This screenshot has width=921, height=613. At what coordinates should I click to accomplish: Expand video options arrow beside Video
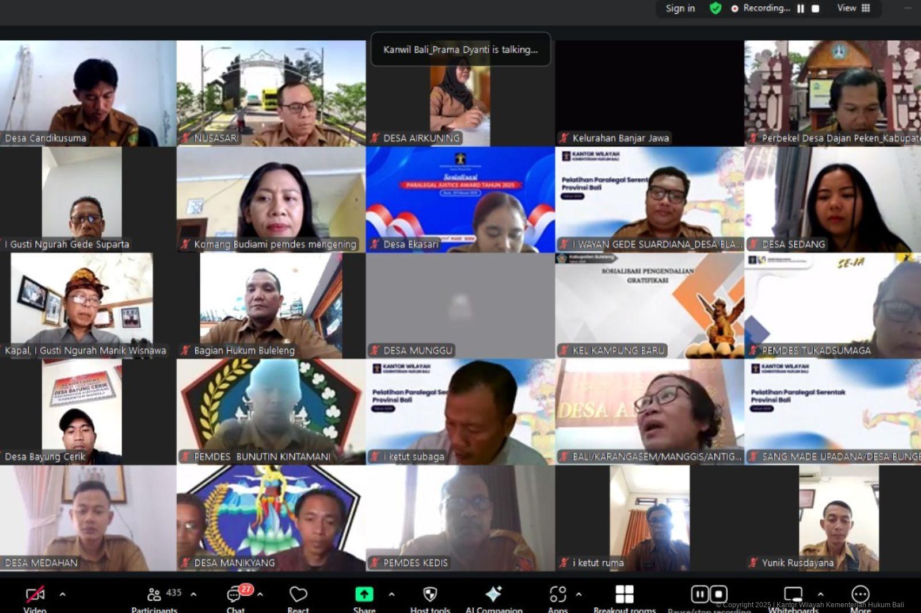[63, 594]
